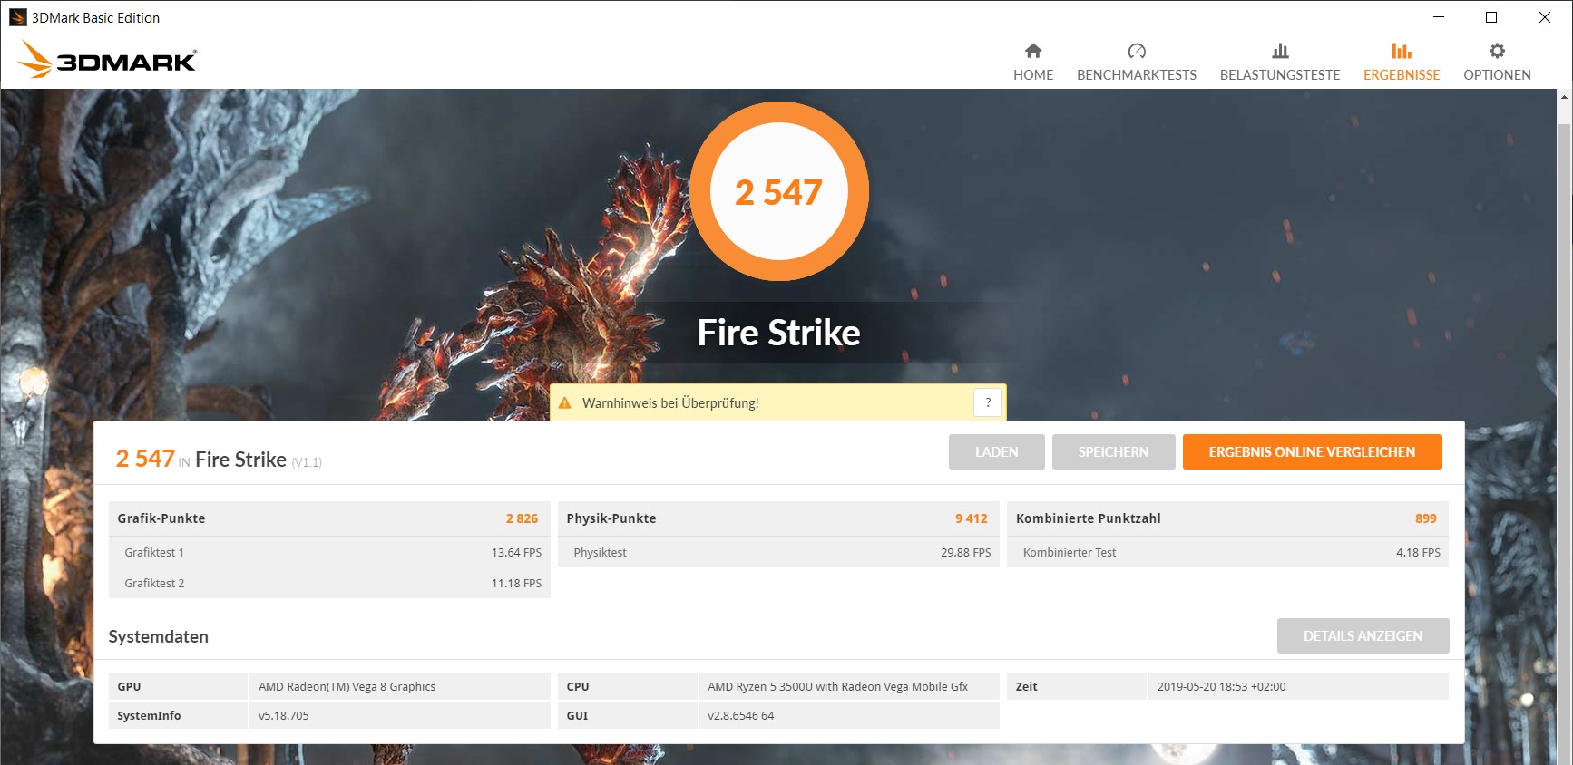Click the Zeit label cell

(x=1076, y=686)
